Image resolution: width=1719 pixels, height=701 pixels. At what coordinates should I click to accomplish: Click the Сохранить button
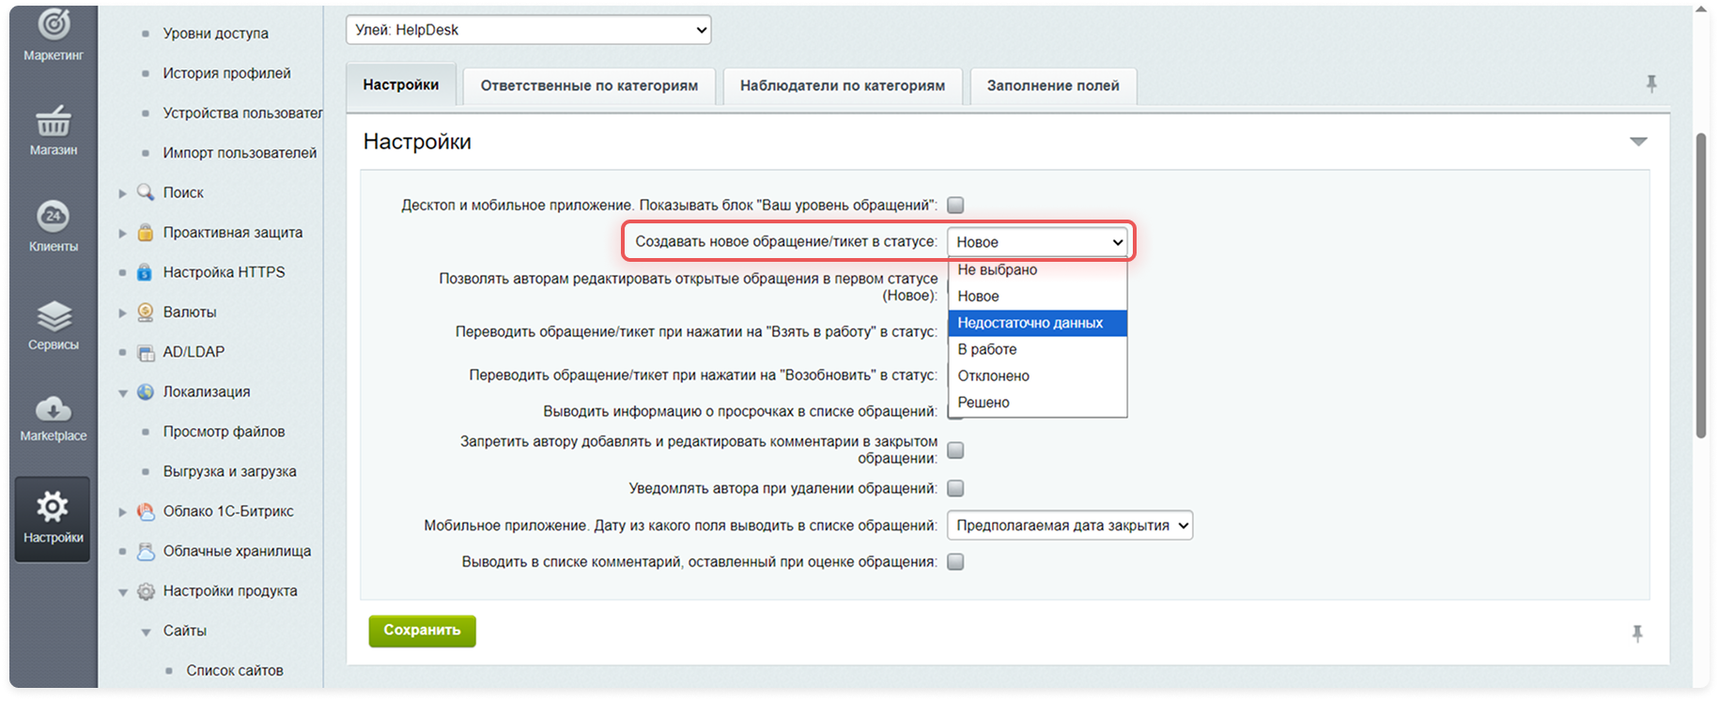pos(422,631)
